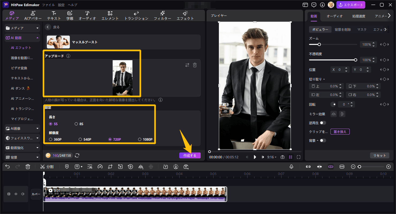Click the trash delete icon in timeline toolbar
396x214 pixels.
click(28, 167)
